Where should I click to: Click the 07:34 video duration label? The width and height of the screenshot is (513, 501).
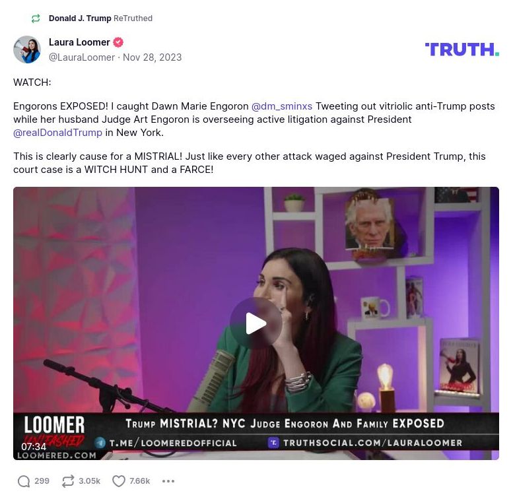pos(34,446)
